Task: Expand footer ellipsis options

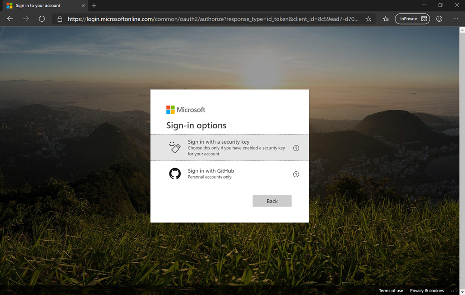Action: coord(453,290)
